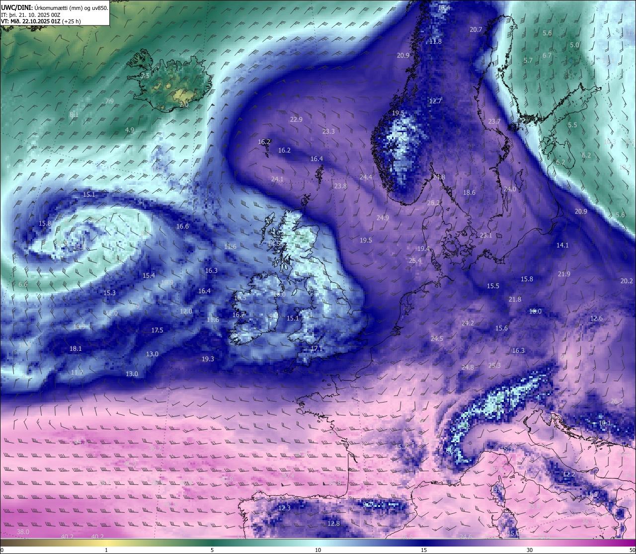636x554 pixels.
Task: Click the 19.3 value label
Action: (208, 359)
